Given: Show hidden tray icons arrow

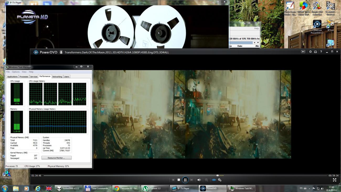Looking at the screenshot, I should [x=309, y=188].
